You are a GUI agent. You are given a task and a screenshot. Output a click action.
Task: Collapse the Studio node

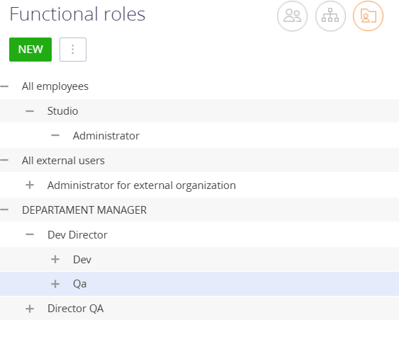pos(30,111)
